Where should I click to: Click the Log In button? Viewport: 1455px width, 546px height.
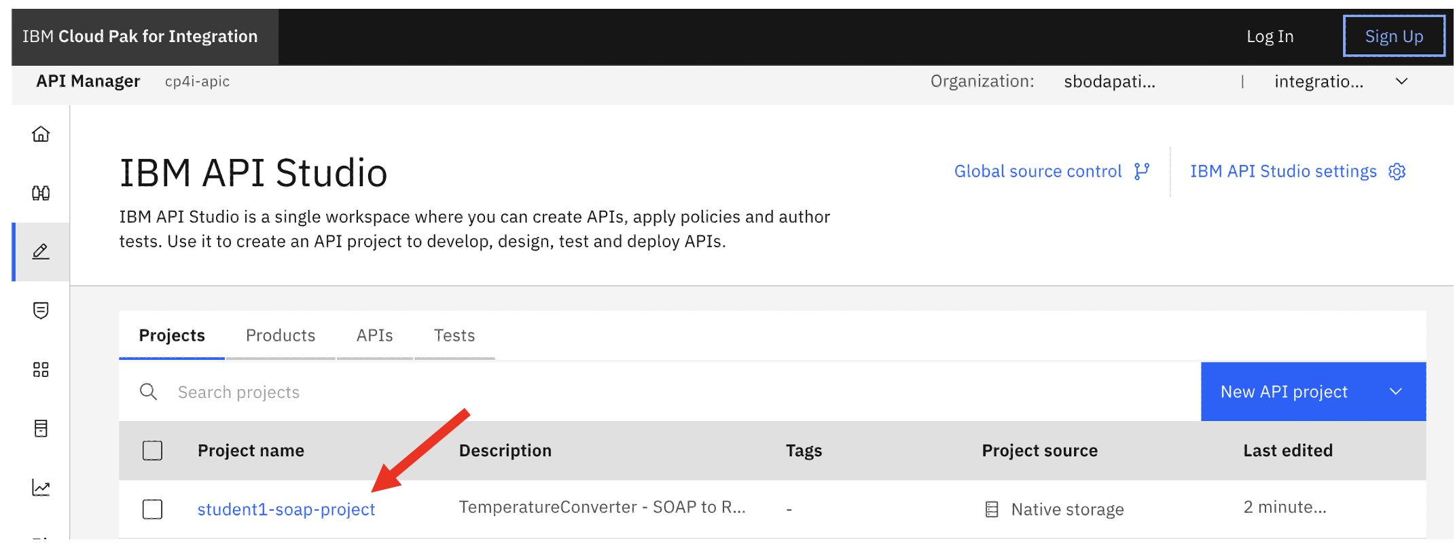click(1270, 37)
